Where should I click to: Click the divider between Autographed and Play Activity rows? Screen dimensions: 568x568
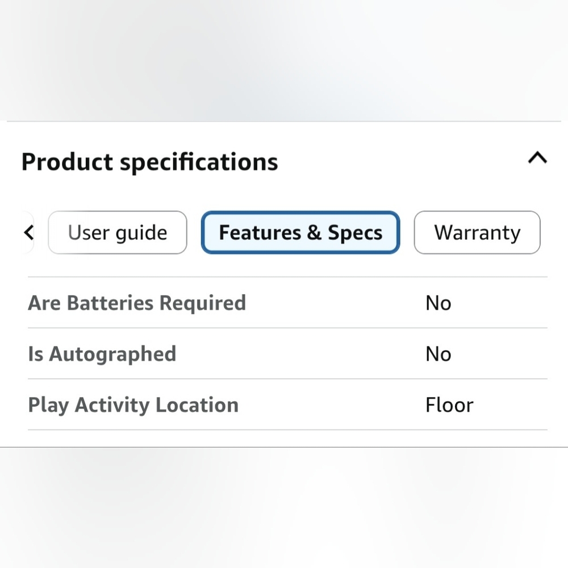287,379
